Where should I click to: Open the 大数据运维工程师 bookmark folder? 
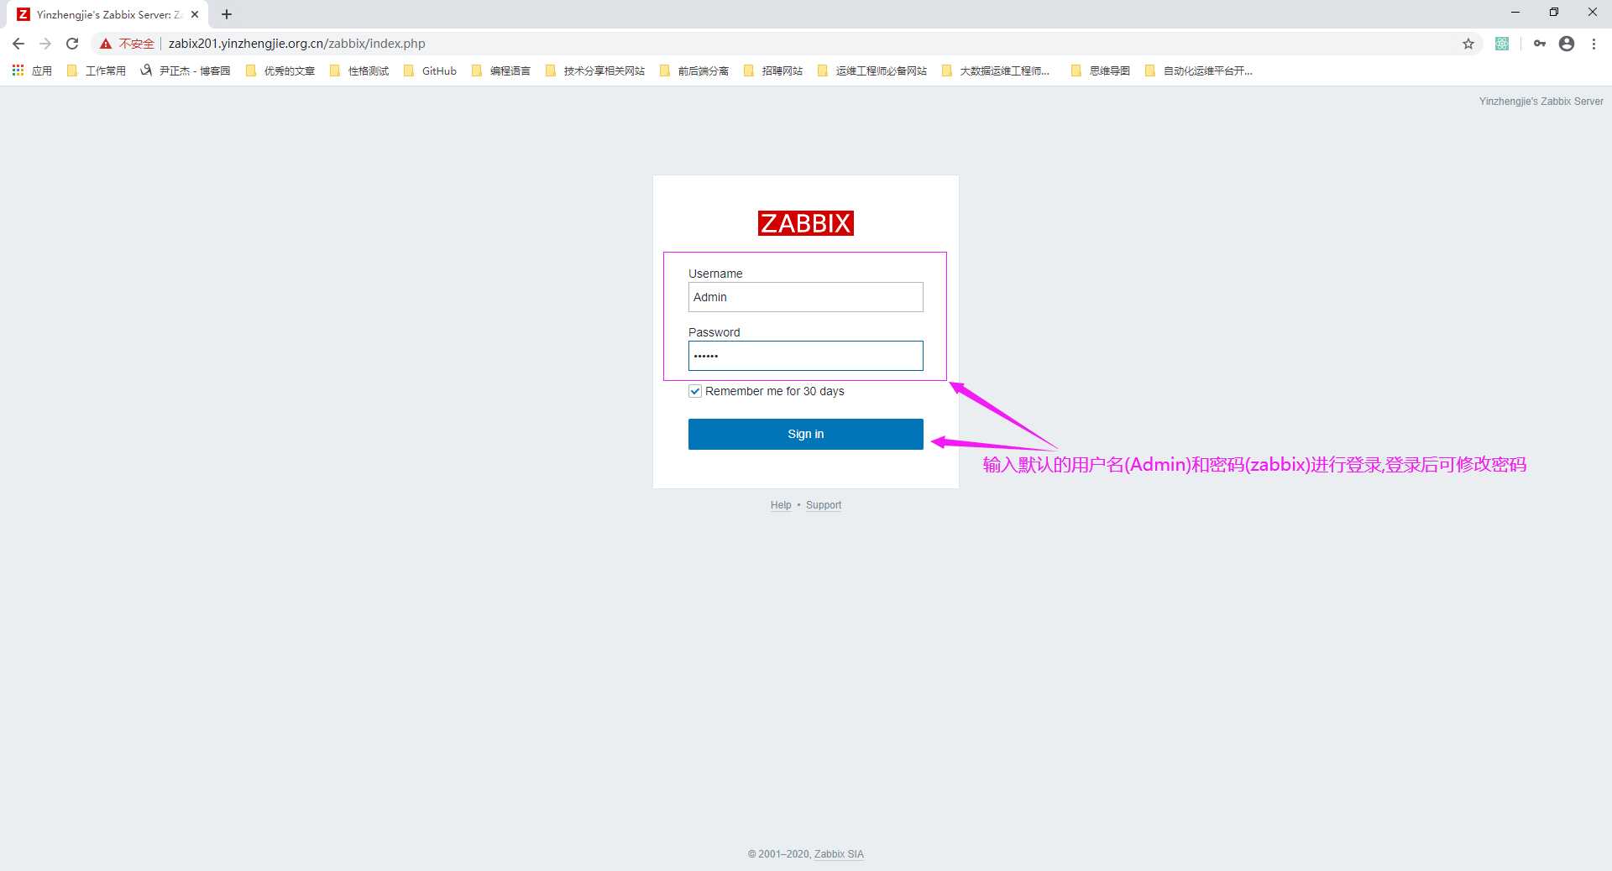coord(996,70)
